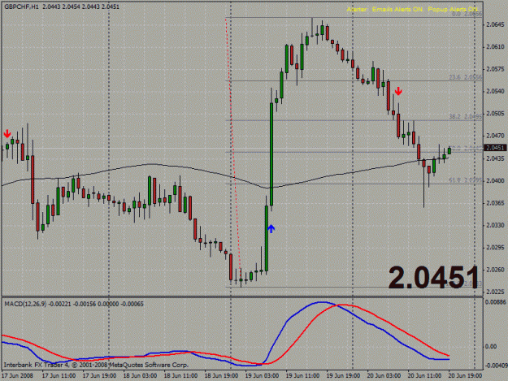Click the 19 Jun 03:00 time axis label
This screenshot has width=508, height=381.
262,376
